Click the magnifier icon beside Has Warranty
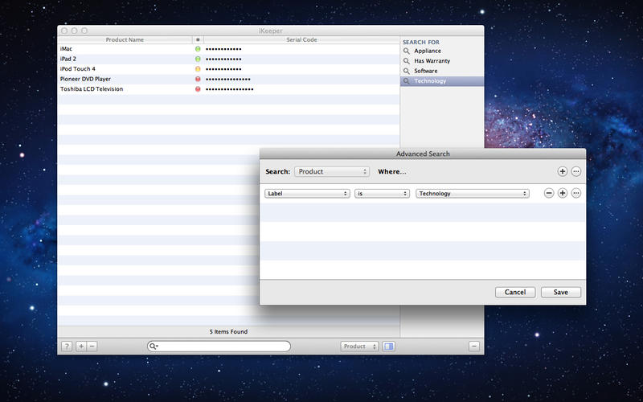The image size is (643, 402). point(407,61)
